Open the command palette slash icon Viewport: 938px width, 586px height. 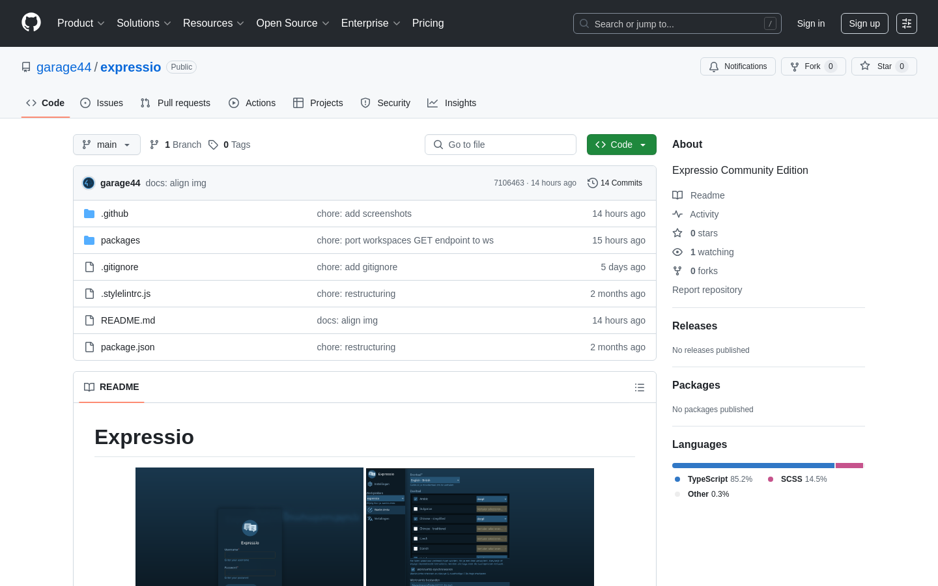click(770, 23)
